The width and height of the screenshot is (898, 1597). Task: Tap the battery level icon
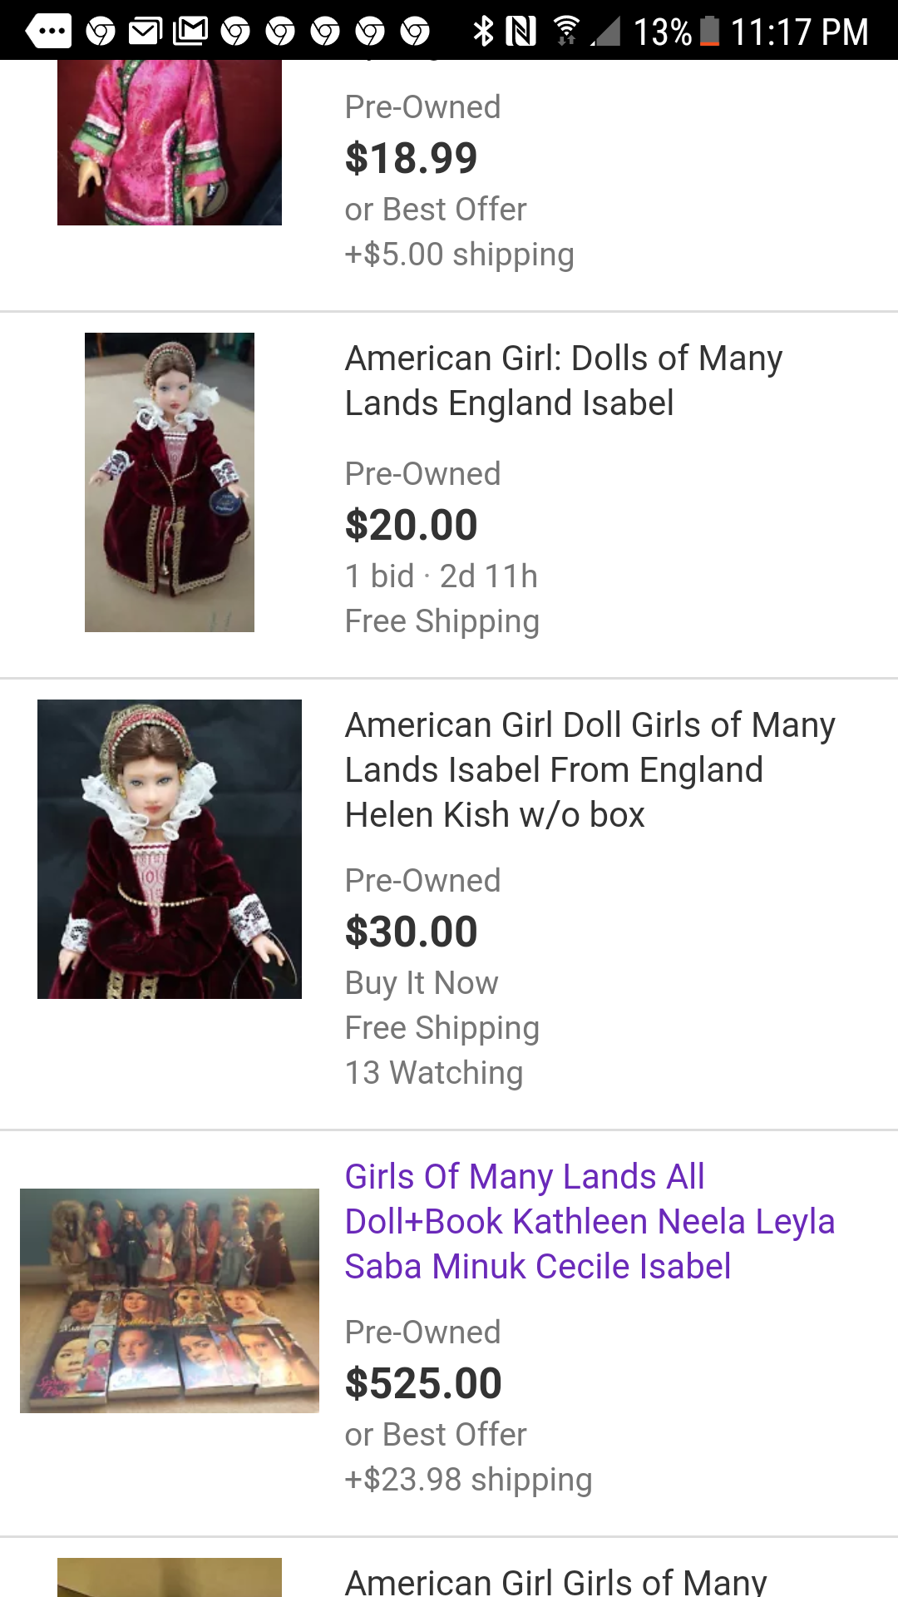click(709, 32)
